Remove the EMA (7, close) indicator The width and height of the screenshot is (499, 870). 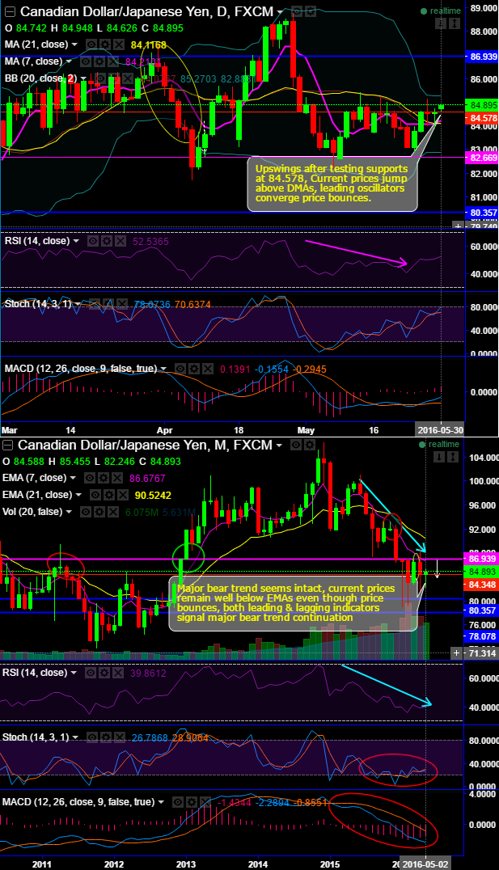coord(117,478)
